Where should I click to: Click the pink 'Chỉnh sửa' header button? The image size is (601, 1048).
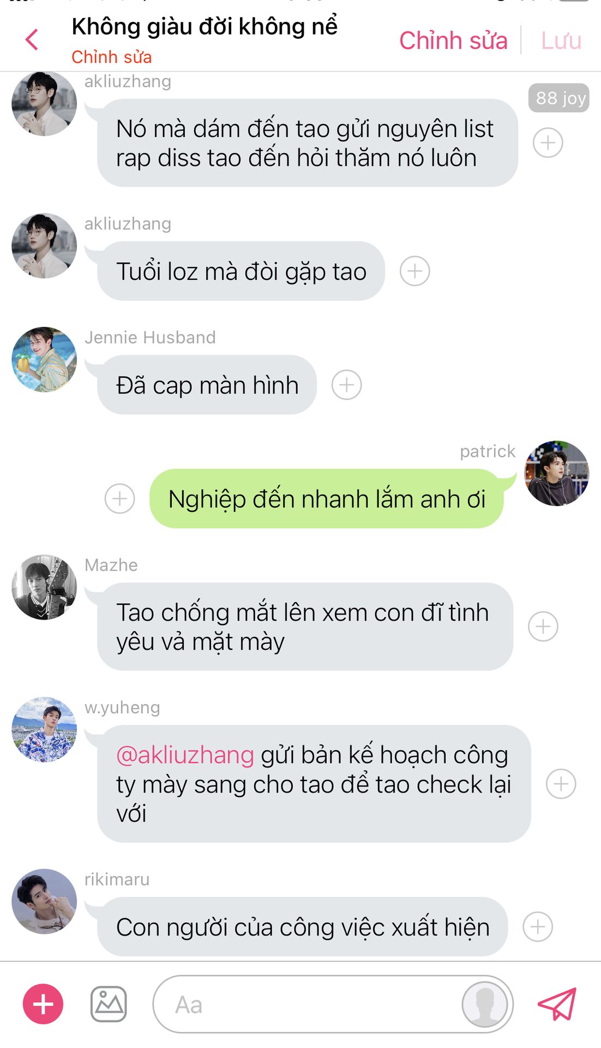[453, 41]
